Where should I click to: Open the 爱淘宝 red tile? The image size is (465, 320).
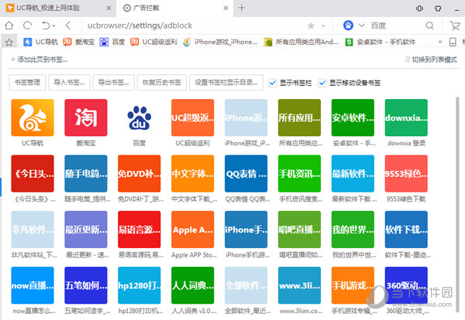[x=86, y=117]
